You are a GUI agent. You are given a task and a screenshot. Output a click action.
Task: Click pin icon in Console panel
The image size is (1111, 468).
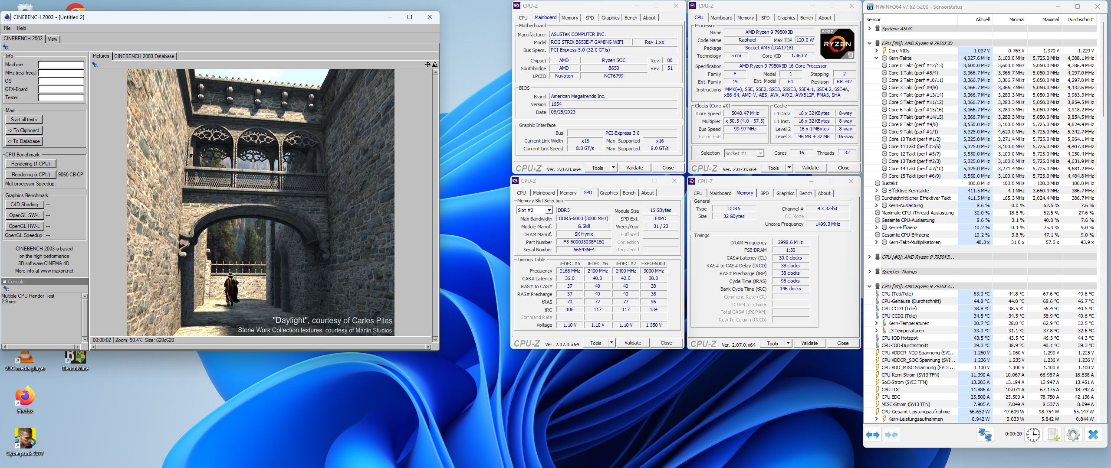pyautogui.click(x=6, y=288)
